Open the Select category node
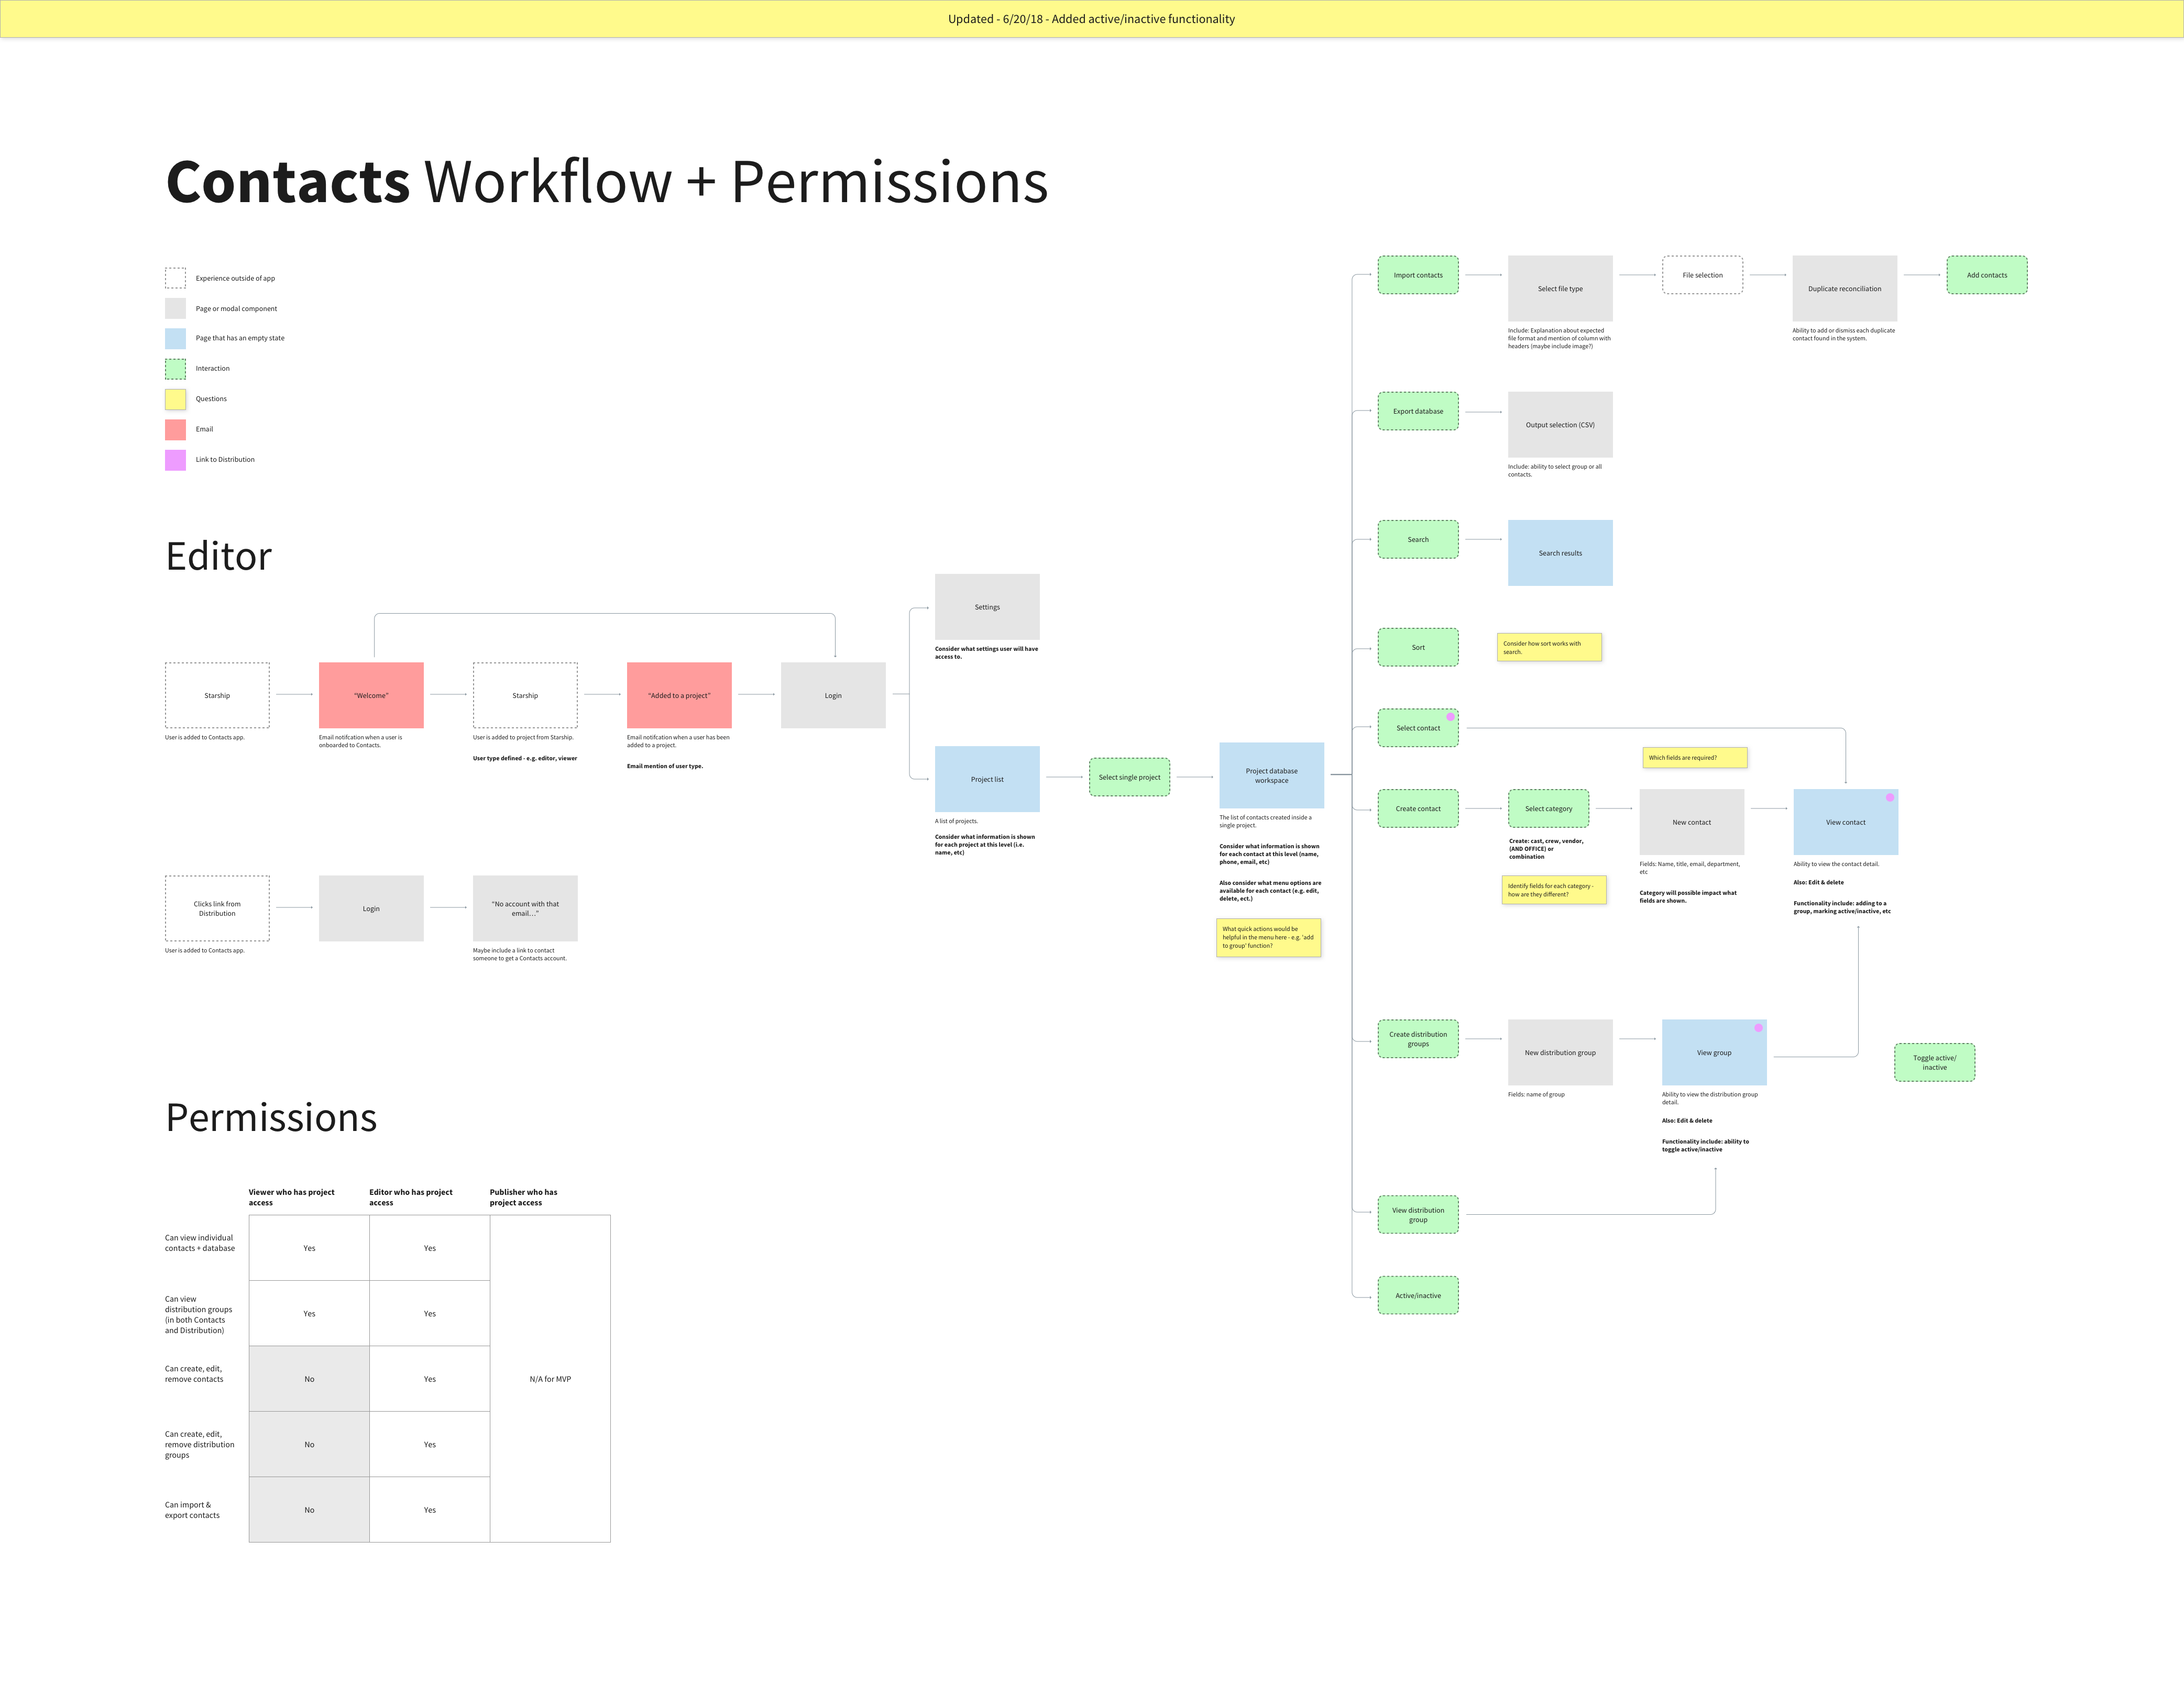This screenshot has height=1686, width=2184. coord(1548,807)
